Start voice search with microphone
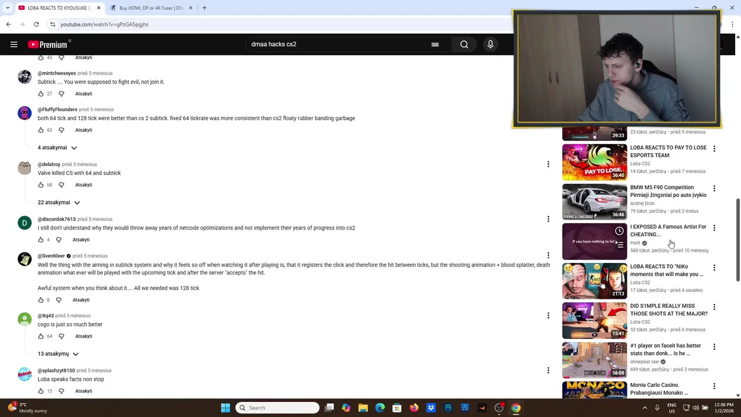The height and width of the screenshot is (417, 741). click(x=490, y=45)
